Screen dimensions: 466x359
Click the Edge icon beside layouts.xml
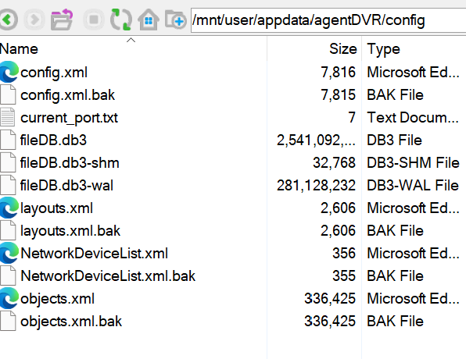pyautogui.click(x=9, y=208)
